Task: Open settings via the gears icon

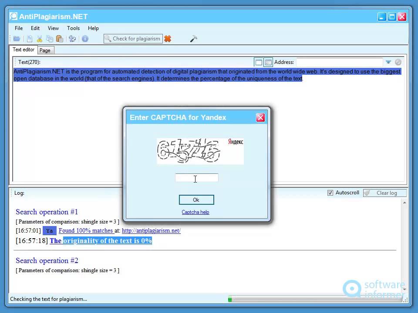Action: click(x=72, y=39)
